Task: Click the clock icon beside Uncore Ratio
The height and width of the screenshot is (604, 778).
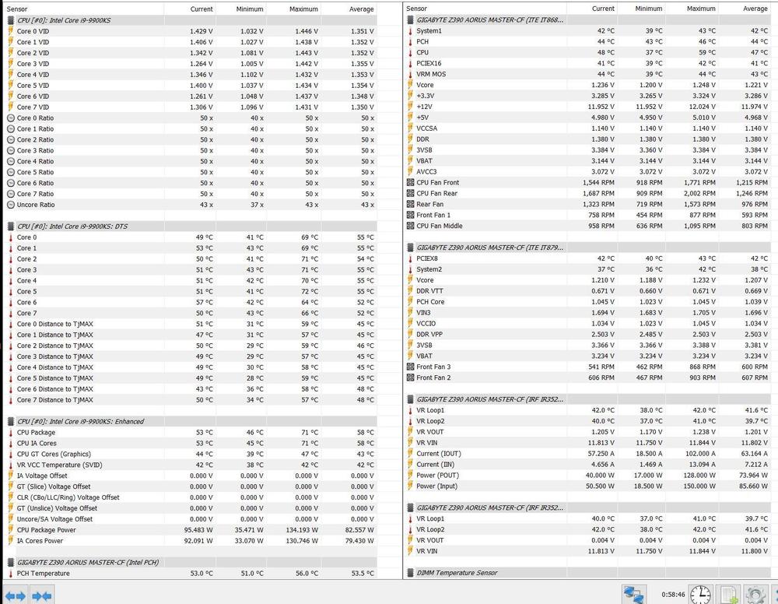Action: [10, 205]
